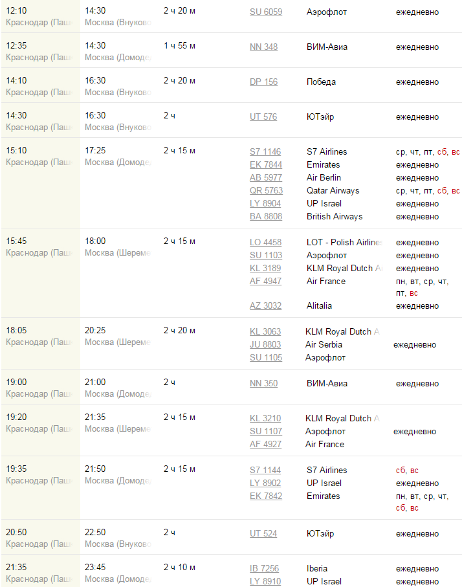
Task: Open UTair flight UT 524 link
Action: 263,534
